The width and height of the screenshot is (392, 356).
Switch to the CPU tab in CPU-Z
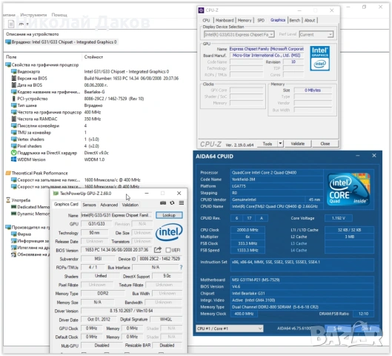click(x=206, y=20)
